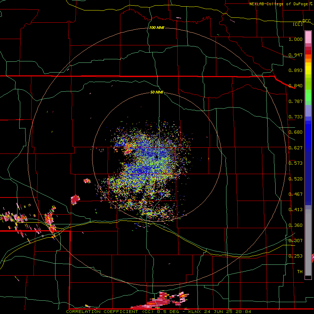Click the 50 NMI range ring label
Image resolution: width=314 pixels, height=314 pixels.
tap(157, 92)
